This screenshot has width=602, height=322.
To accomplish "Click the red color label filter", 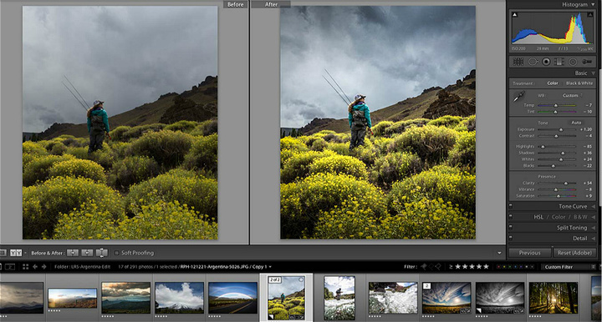I will click(x=498, y=267).
